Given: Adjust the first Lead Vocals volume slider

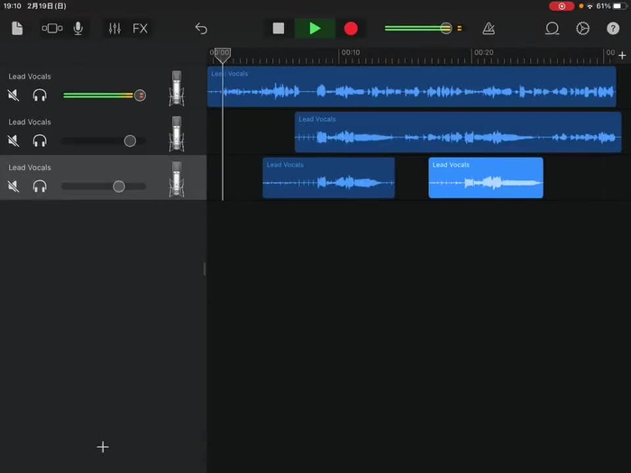Looking at the screenshot, I should point(140,96).
